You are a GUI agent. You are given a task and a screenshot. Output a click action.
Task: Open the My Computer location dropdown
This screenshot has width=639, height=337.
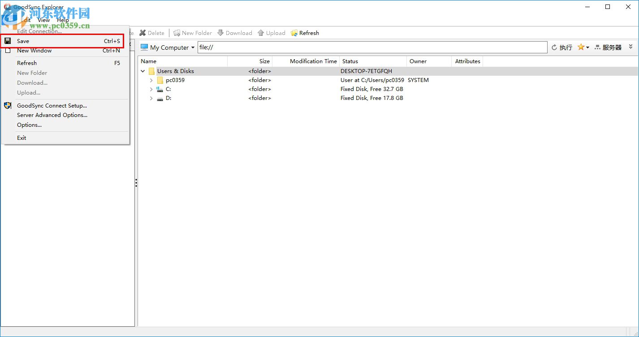168,48
